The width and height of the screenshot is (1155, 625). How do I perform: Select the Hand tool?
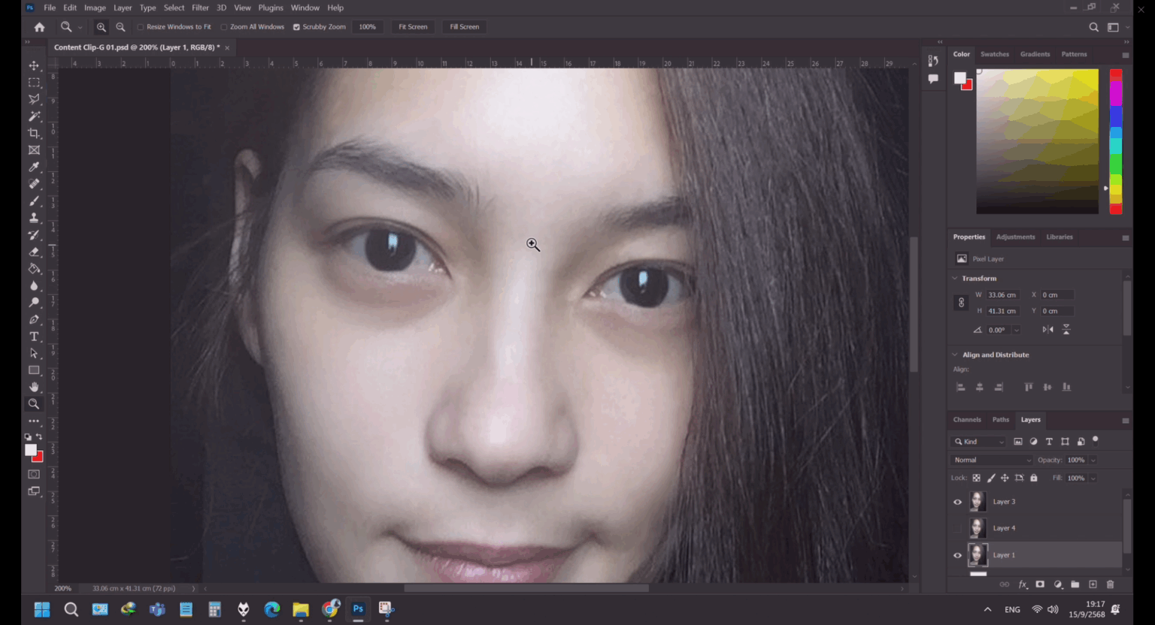click(x=34, y=387)
